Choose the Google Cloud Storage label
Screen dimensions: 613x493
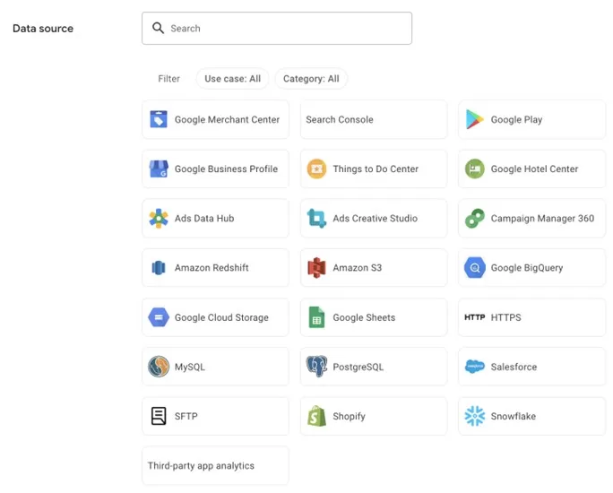[x=221, y=317]
